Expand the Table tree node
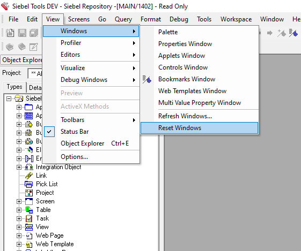301x251 pixels. click(19, 210)
